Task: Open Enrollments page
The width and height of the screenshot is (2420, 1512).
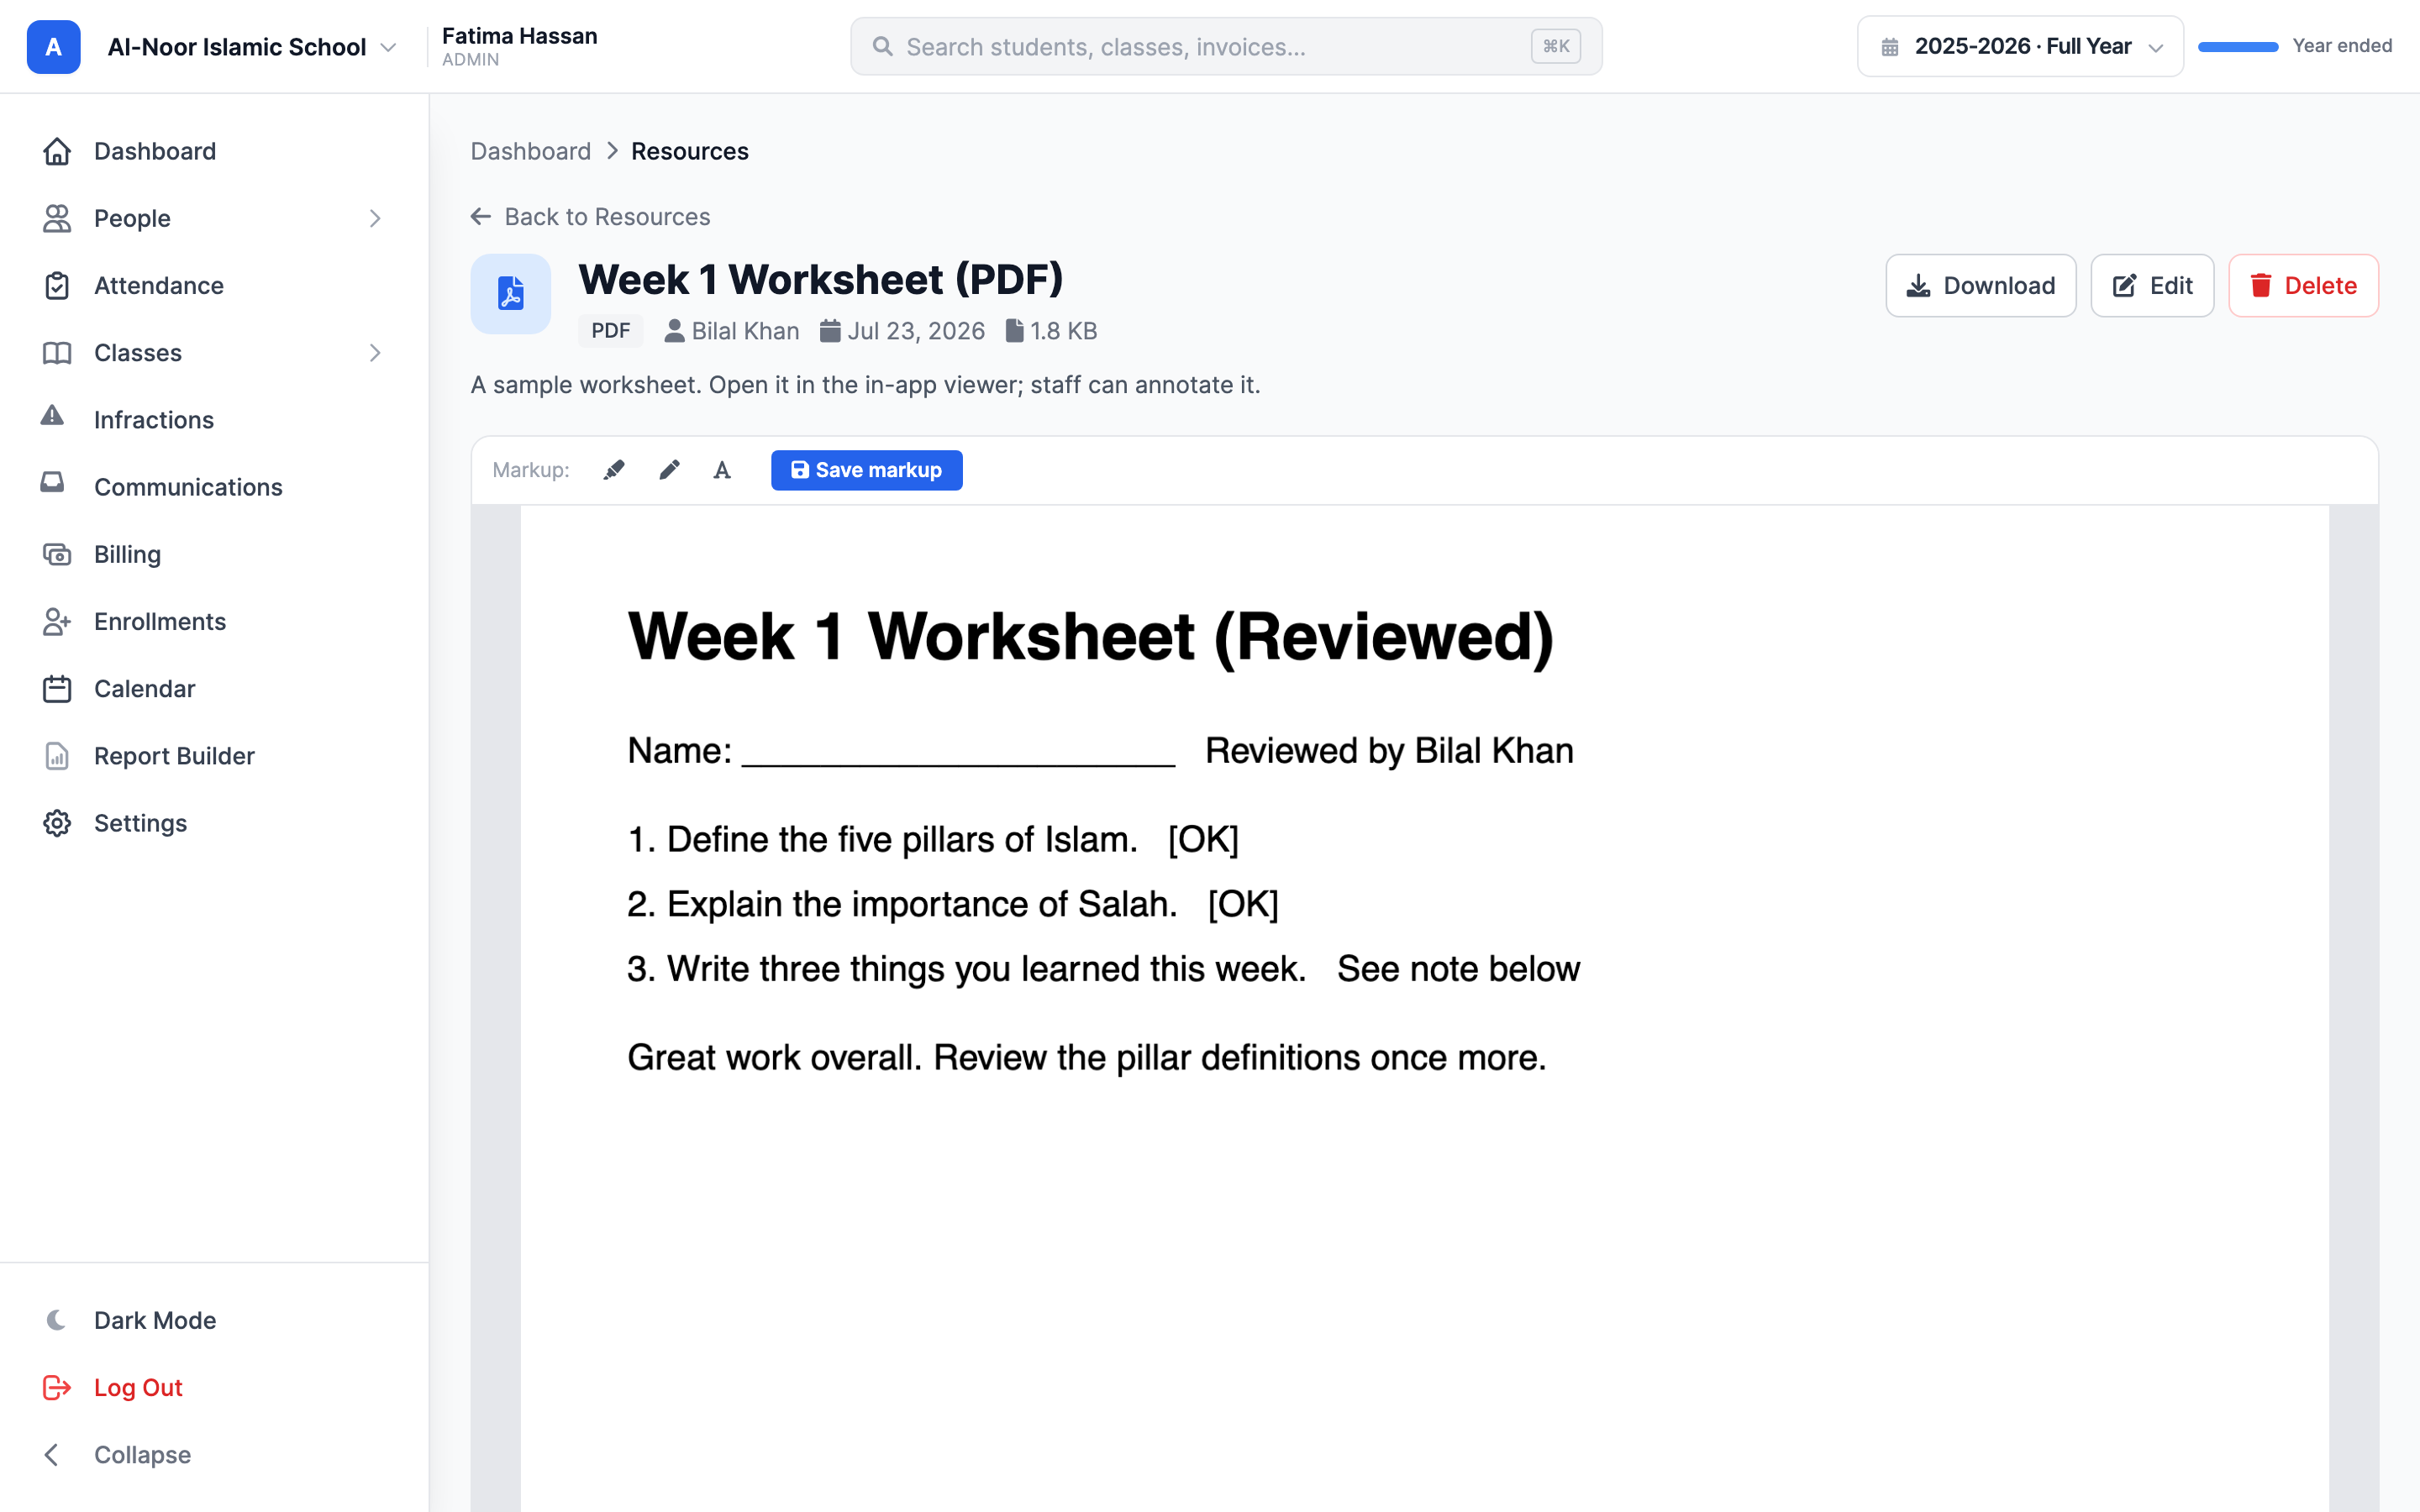Action: pyautogui.click(x=214, y=622)
